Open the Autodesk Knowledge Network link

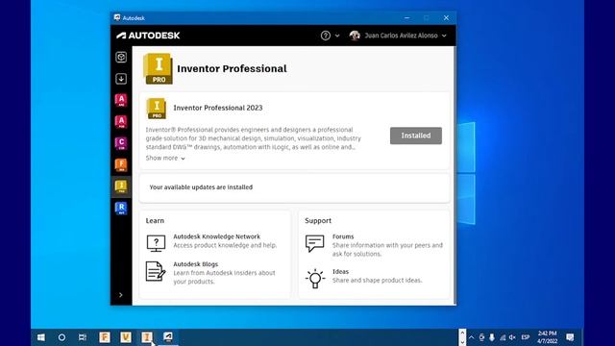pyautogui.click(x=216, y=236)
